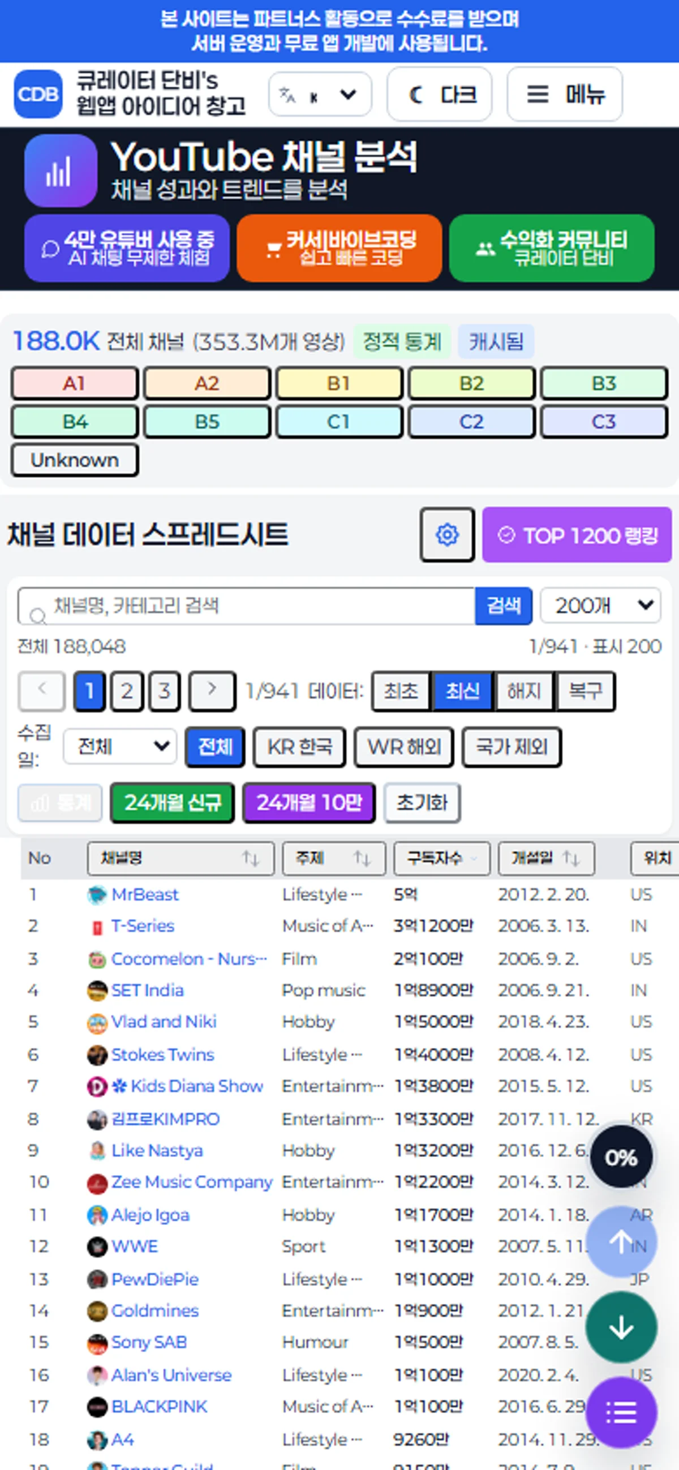Sort by topic column arrows
This screenshot has width=679, height=1470.
[362, 858]
